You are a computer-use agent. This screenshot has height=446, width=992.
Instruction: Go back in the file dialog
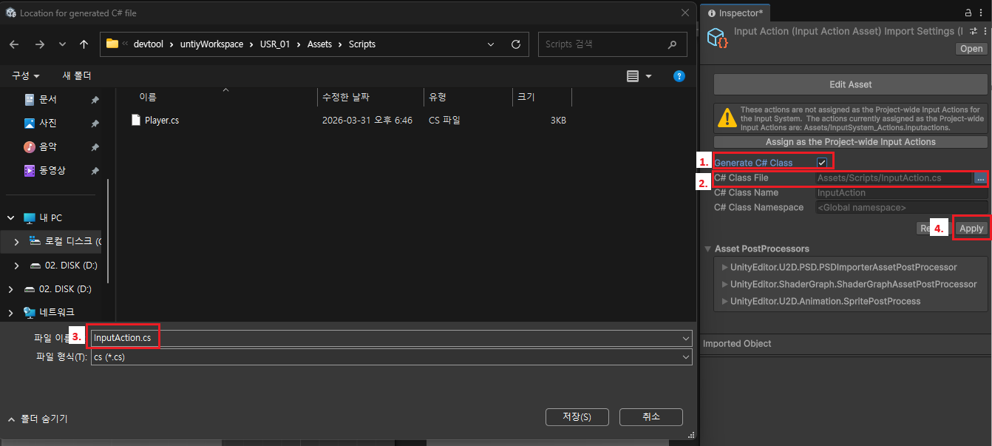point(14,44)
